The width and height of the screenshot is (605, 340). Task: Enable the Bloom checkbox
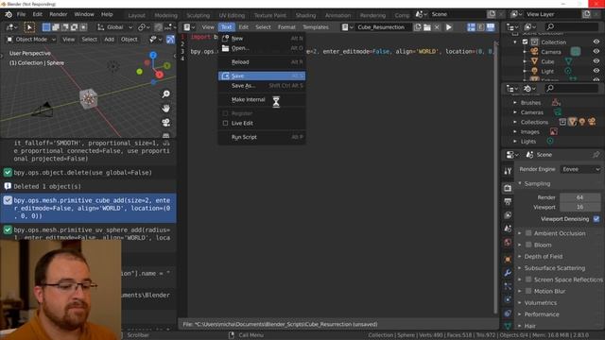(528, 245)
